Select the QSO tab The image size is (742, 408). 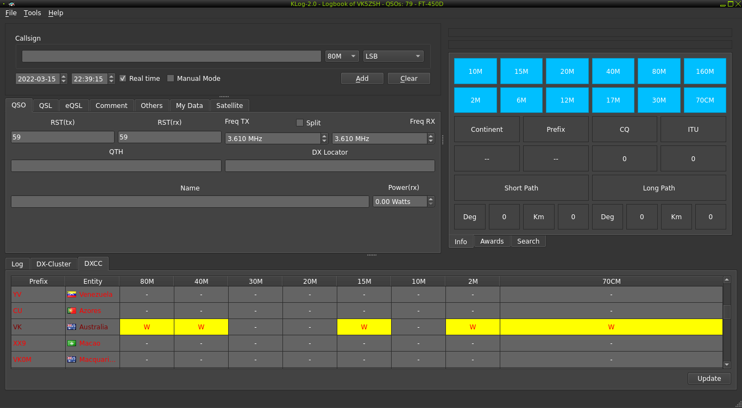click(x=18, y=105)
